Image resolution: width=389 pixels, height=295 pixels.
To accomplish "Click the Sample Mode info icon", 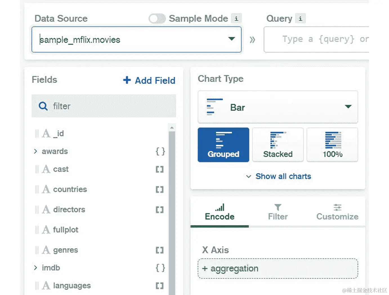I will pos(236,19).
